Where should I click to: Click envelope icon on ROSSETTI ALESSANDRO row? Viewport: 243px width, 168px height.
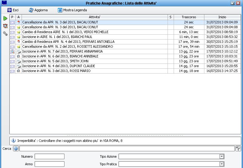(x=12, y=46)
